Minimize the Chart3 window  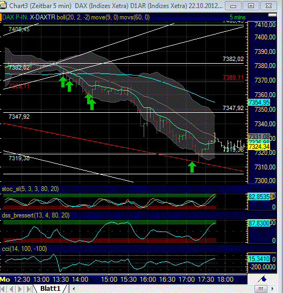point(234,6)
